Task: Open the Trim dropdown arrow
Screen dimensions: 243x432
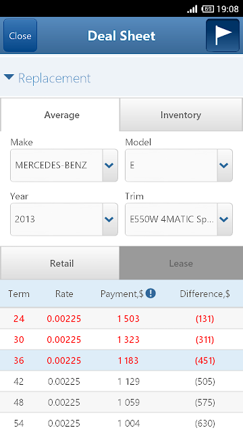Action: (x=224, y=219)
